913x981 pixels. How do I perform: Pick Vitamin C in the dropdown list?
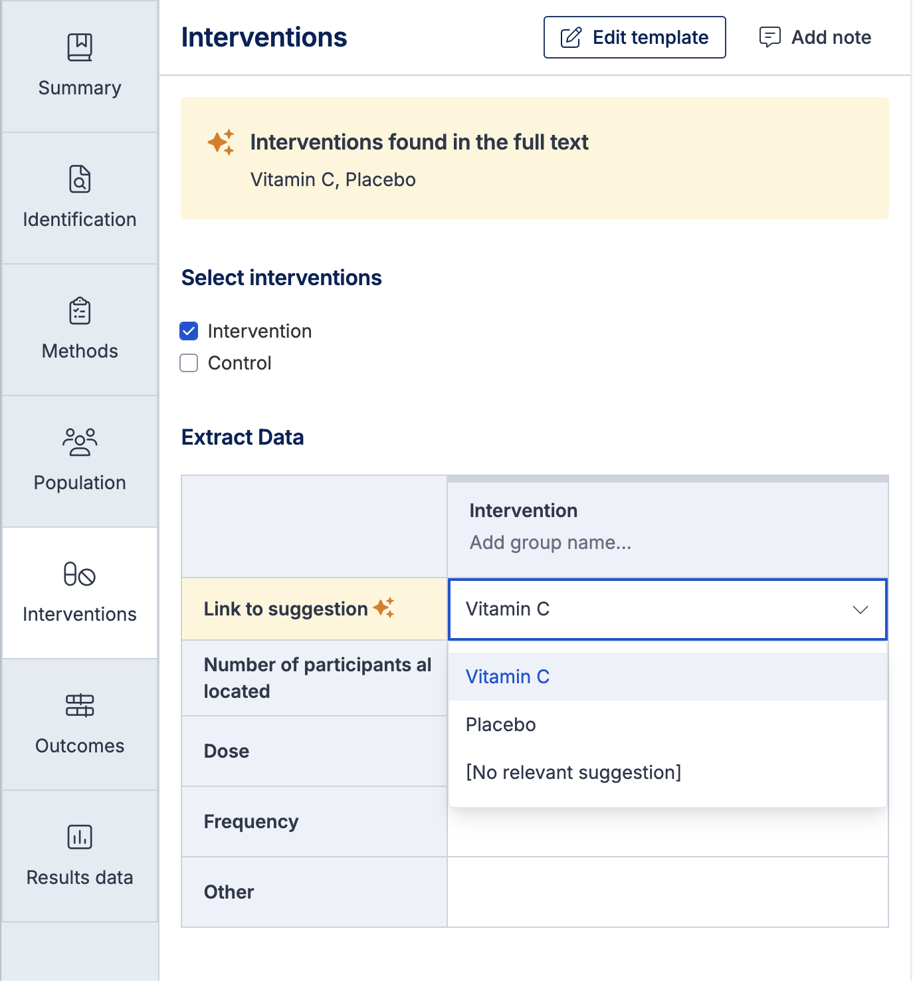pyautogui.click(x=508, y=677)
